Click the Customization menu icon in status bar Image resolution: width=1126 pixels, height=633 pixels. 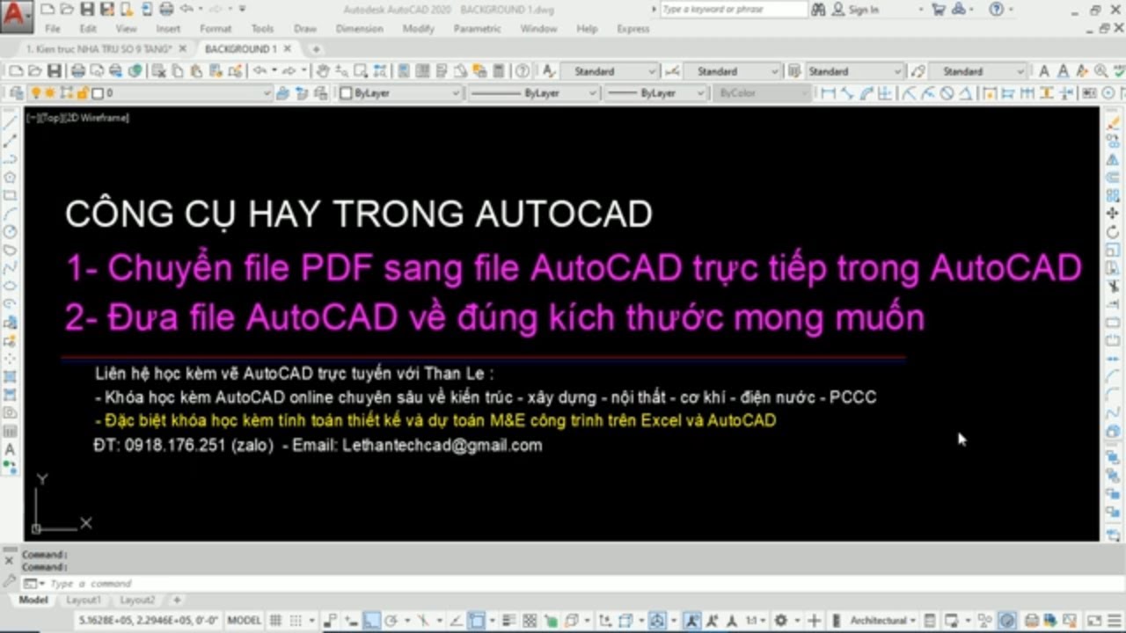pyautogui.click(x=1114, y=621)
